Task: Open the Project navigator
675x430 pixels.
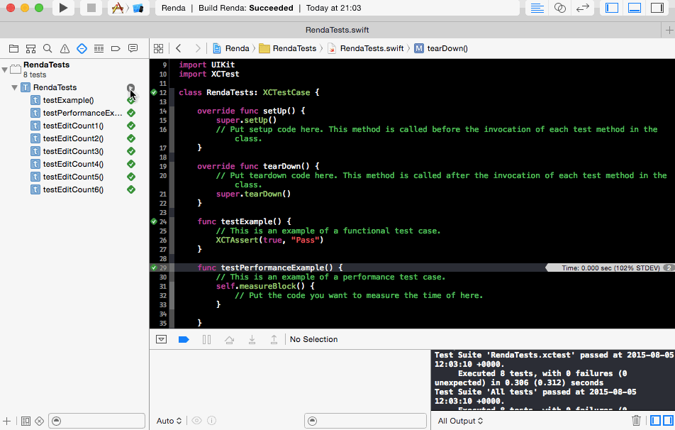Action: [x=13, y=48]
